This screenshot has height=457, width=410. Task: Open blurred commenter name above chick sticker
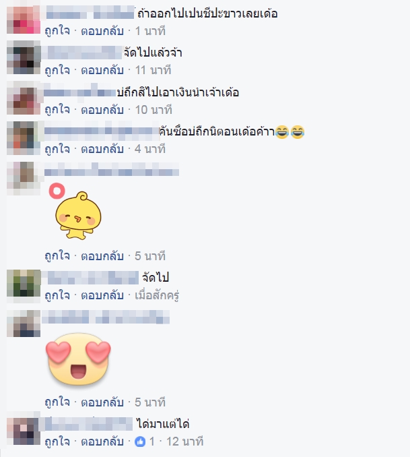(112, 170)
